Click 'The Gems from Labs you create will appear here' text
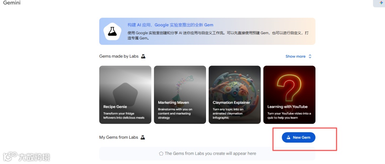The height and width of the screenshot is (164, 385). tap(210, 153)
